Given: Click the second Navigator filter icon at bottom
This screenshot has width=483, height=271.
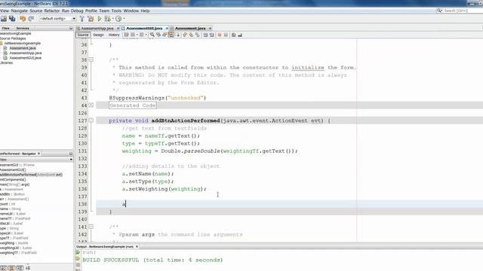Looking at the screenshot, I should tap(12, 268).
